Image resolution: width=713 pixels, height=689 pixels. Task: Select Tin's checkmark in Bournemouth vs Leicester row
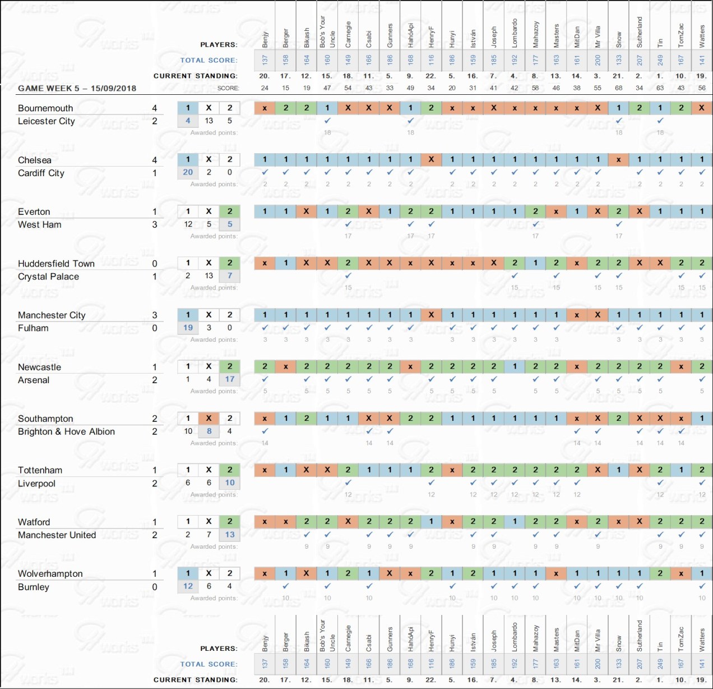pos(660,121)
